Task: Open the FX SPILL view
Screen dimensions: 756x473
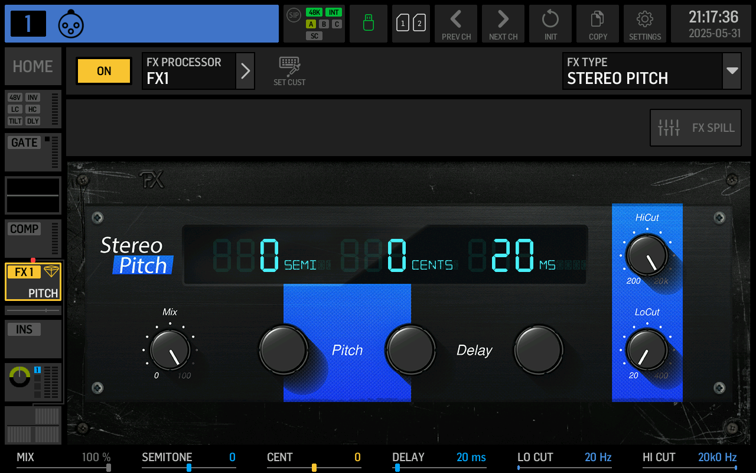Action: click(x=695, y=127)
